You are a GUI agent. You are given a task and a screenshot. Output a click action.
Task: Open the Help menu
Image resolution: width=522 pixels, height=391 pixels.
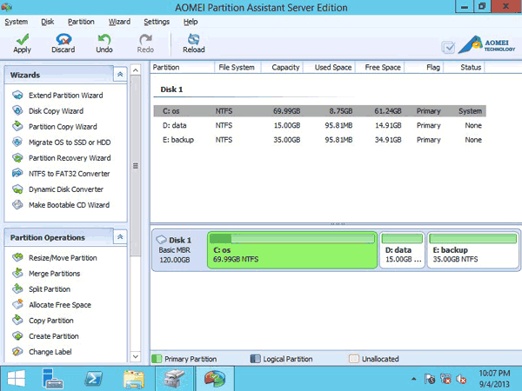[191, 22]
